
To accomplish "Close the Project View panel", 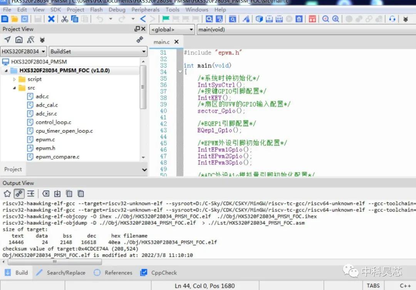I will pyautogui.click(x=143, y=28).
